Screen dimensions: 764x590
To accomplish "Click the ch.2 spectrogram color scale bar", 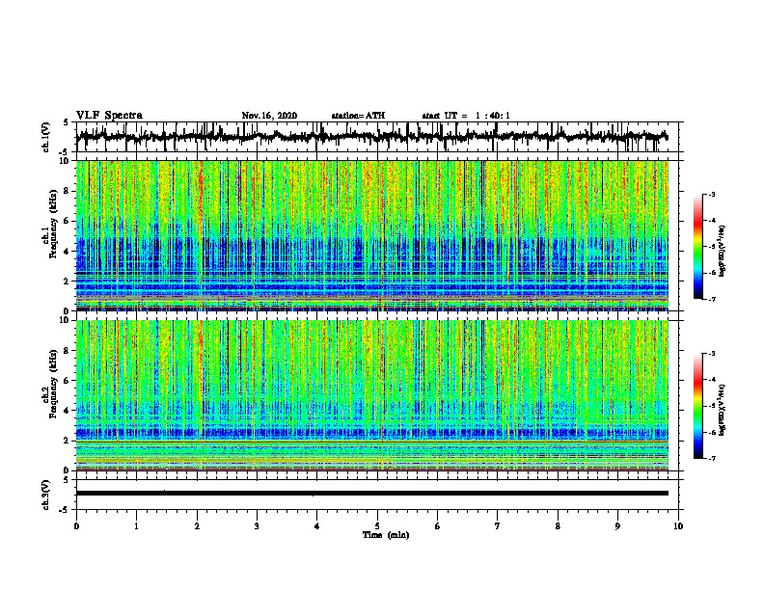I will (x=697, y=406).
